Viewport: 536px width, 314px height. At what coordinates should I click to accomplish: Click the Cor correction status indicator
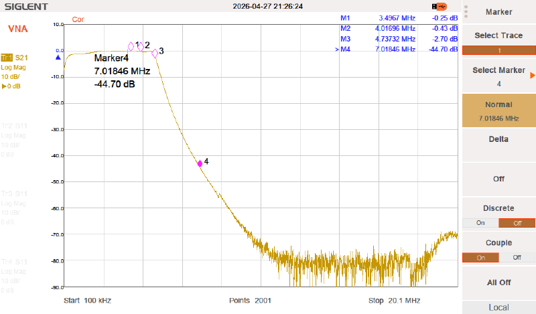(78, 19)
